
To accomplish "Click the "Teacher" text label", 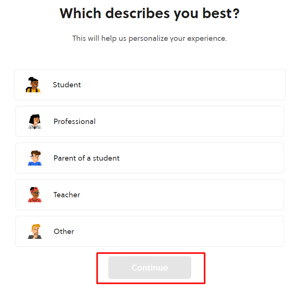I will pos(67,195).
